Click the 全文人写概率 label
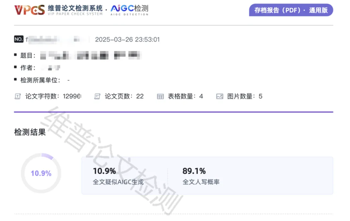 (x=201, y=182)
